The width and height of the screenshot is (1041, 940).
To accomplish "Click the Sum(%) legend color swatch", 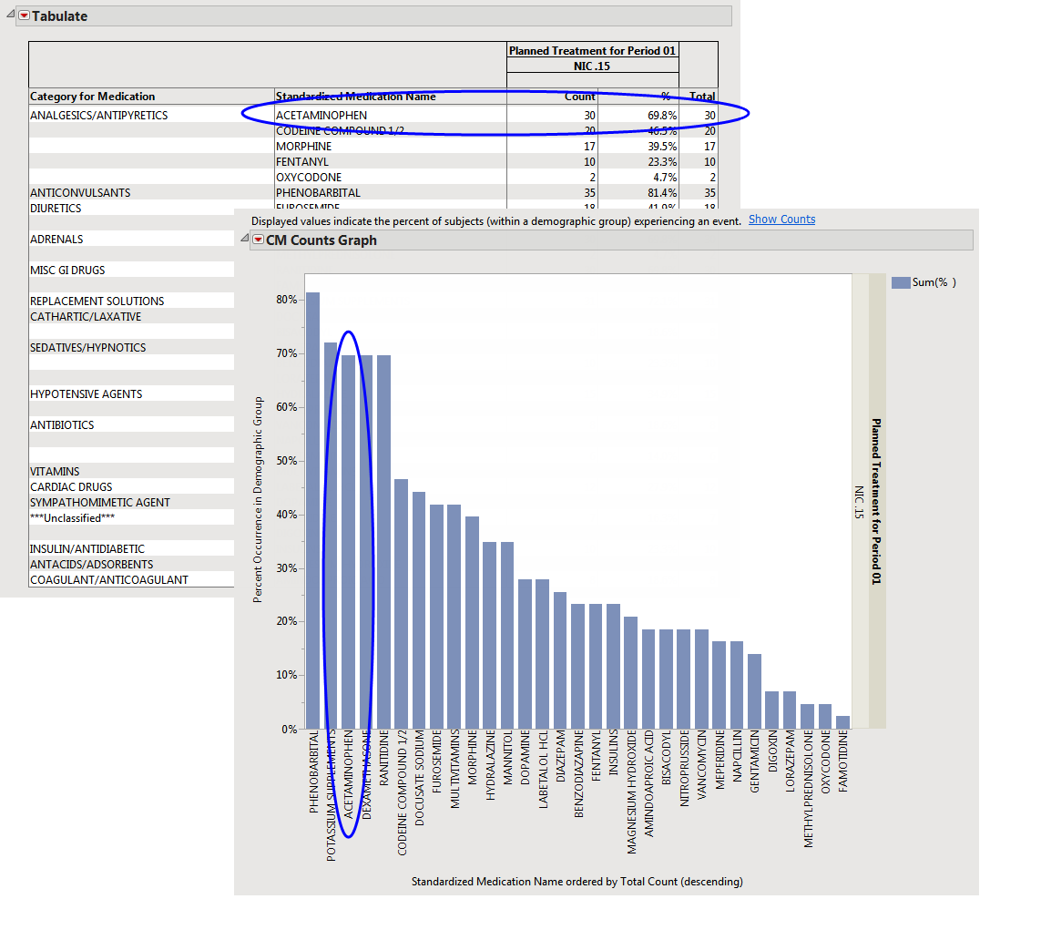I will point(900,282).
